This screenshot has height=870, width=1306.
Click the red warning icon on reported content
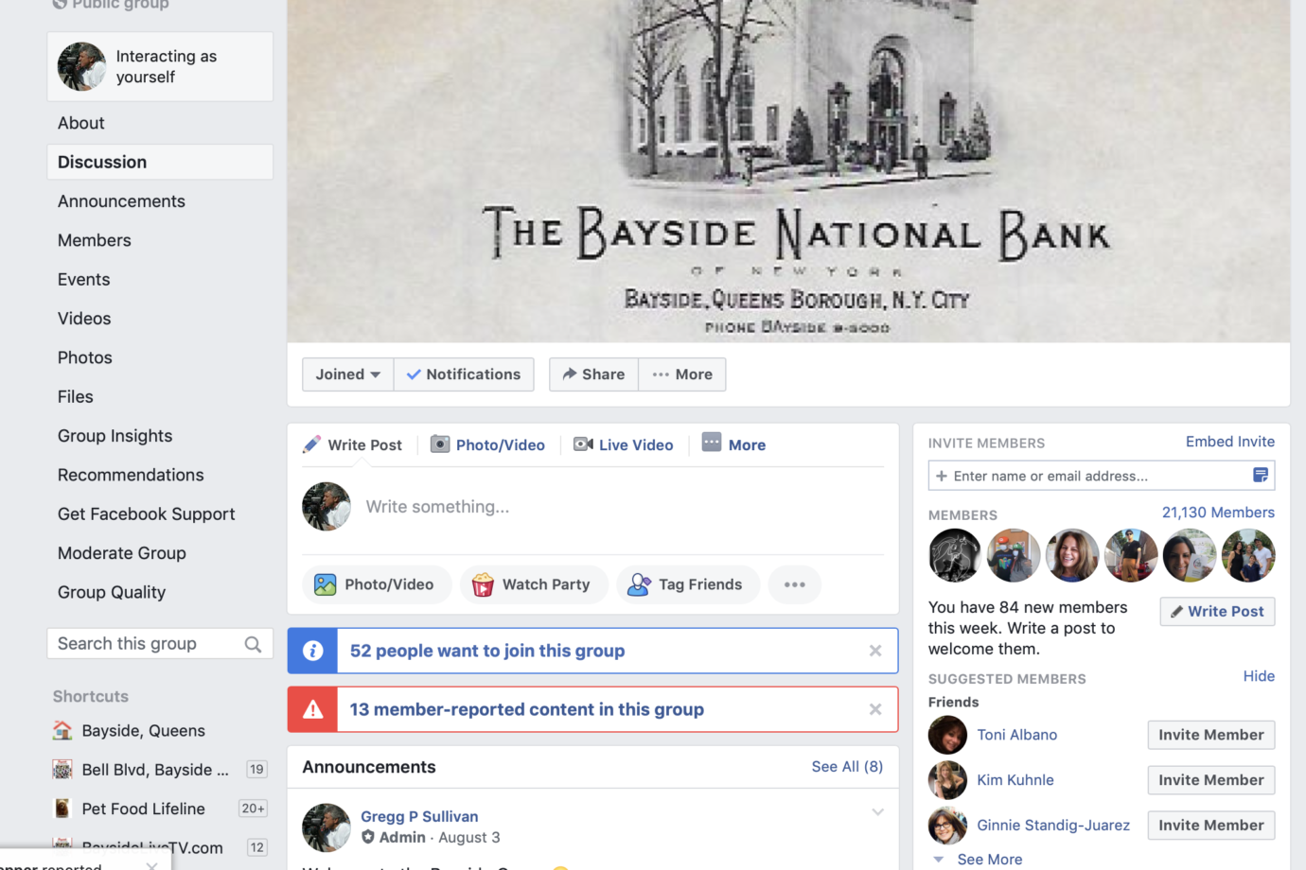point(312,709)
